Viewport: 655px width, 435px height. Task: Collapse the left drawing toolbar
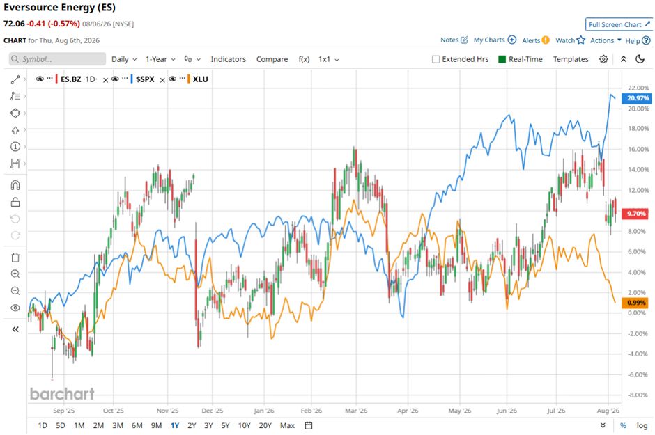tap(15, 329)
